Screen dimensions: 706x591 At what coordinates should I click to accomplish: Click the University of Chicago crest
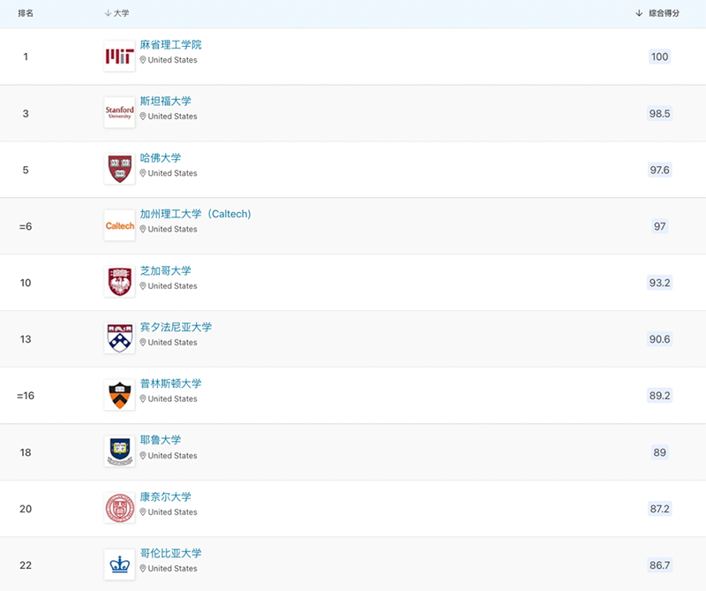point(119,283)
